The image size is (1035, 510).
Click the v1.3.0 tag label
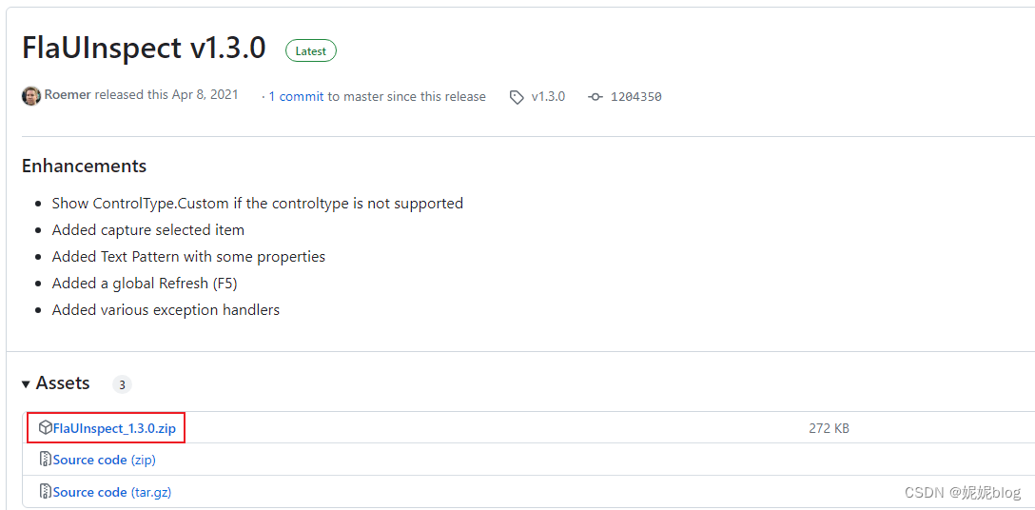point(548,97)
